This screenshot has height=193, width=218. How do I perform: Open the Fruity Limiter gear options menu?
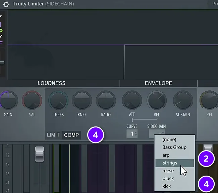[6, 4]
